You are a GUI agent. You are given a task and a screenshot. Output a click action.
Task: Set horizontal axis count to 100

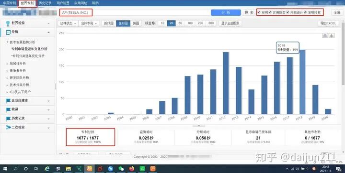pos(190,23)
